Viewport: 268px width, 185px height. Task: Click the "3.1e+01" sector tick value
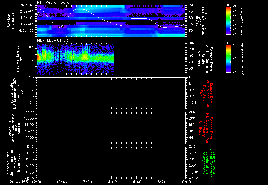coord(27,5)
